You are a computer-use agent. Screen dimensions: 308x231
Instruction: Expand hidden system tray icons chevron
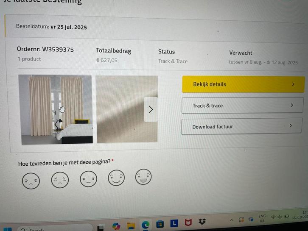point(232,220)
